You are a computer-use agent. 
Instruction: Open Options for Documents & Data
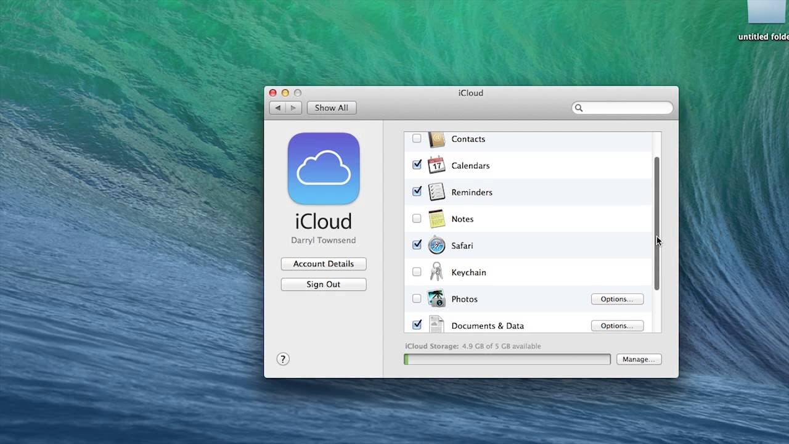pos(617,326)
